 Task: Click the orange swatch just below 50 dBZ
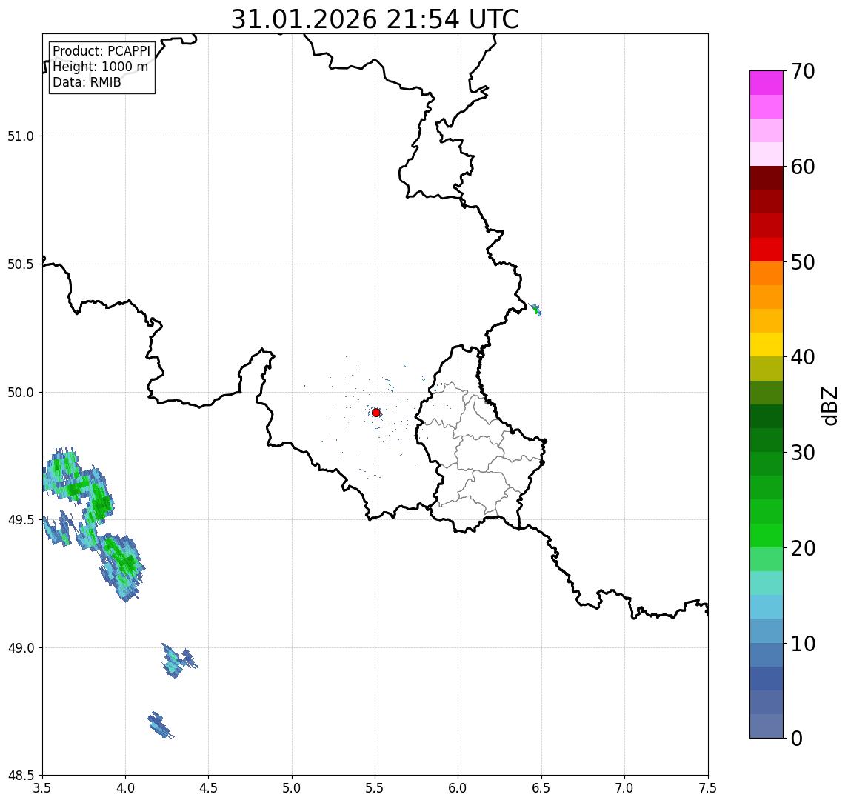pyautogui.click(x=767, y=274)
